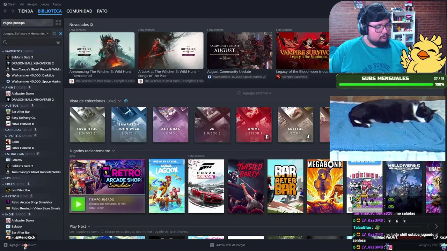
Task: Open the Megabonk game cover
Action: coord(325,186)
